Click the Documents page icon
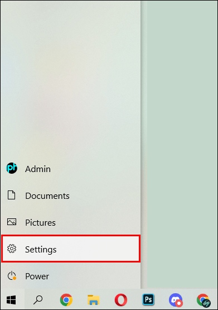 point(12,195)
